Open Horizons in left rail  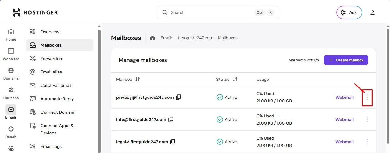click(x=11, y=93)
